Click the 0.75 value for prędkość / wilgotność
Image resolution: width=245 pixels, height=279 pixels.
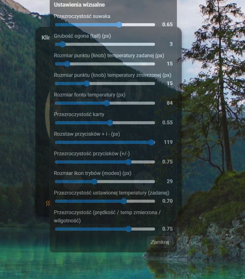coord(167,229)
